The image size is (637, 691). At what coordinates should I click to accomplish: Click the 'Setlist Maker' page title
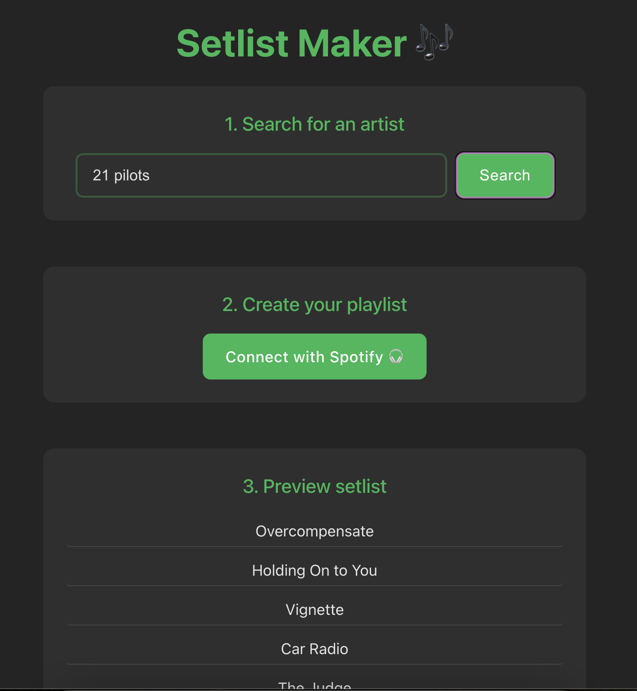tap(290, 43)
